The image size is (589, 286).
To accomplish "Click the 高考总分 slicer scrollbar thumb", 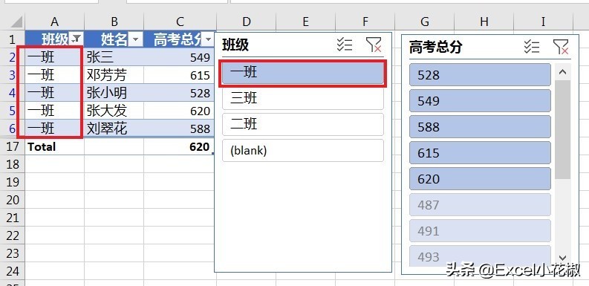I will pyautogui.click(x=563, y=130).
